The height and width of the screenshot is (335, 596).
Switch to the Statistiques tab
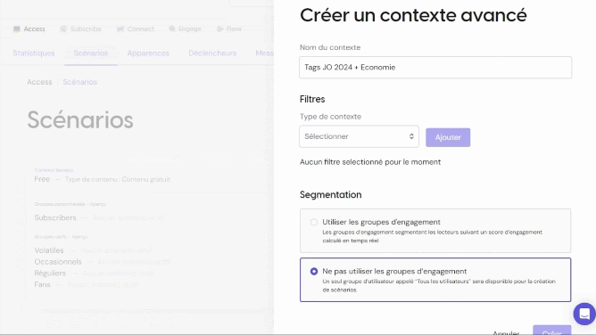[34, 53]
